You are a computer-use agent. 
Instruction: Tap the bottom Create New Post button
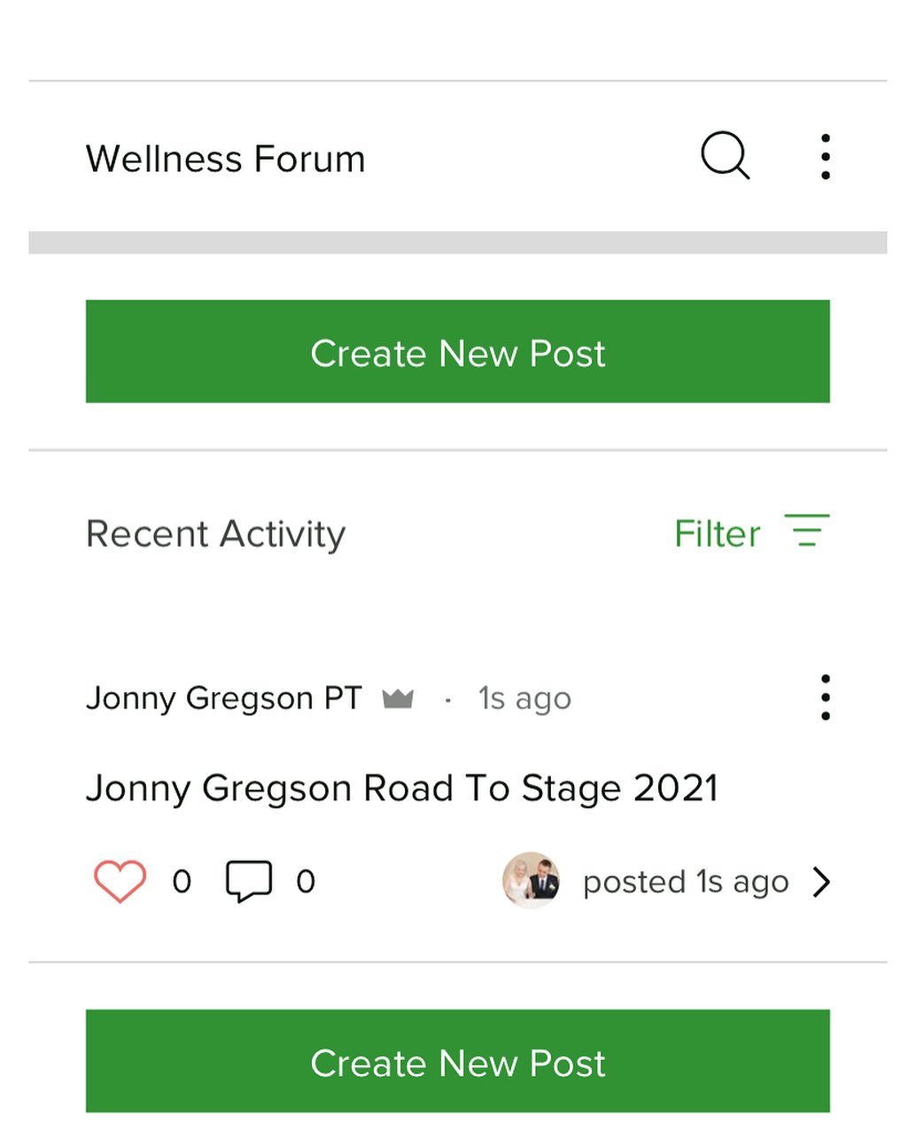pyautogui.click(x=458, y=1061)
